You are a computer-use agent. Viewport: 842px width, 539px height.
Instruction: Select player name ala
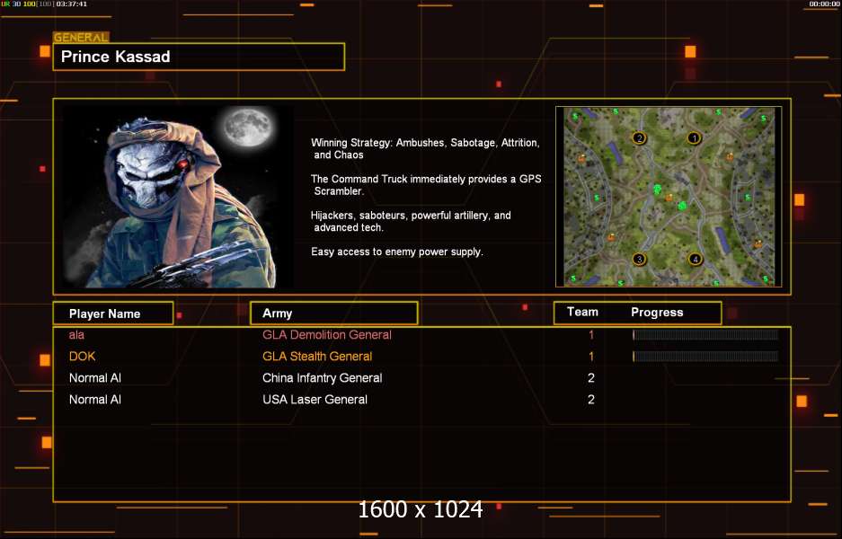[76, 335]
